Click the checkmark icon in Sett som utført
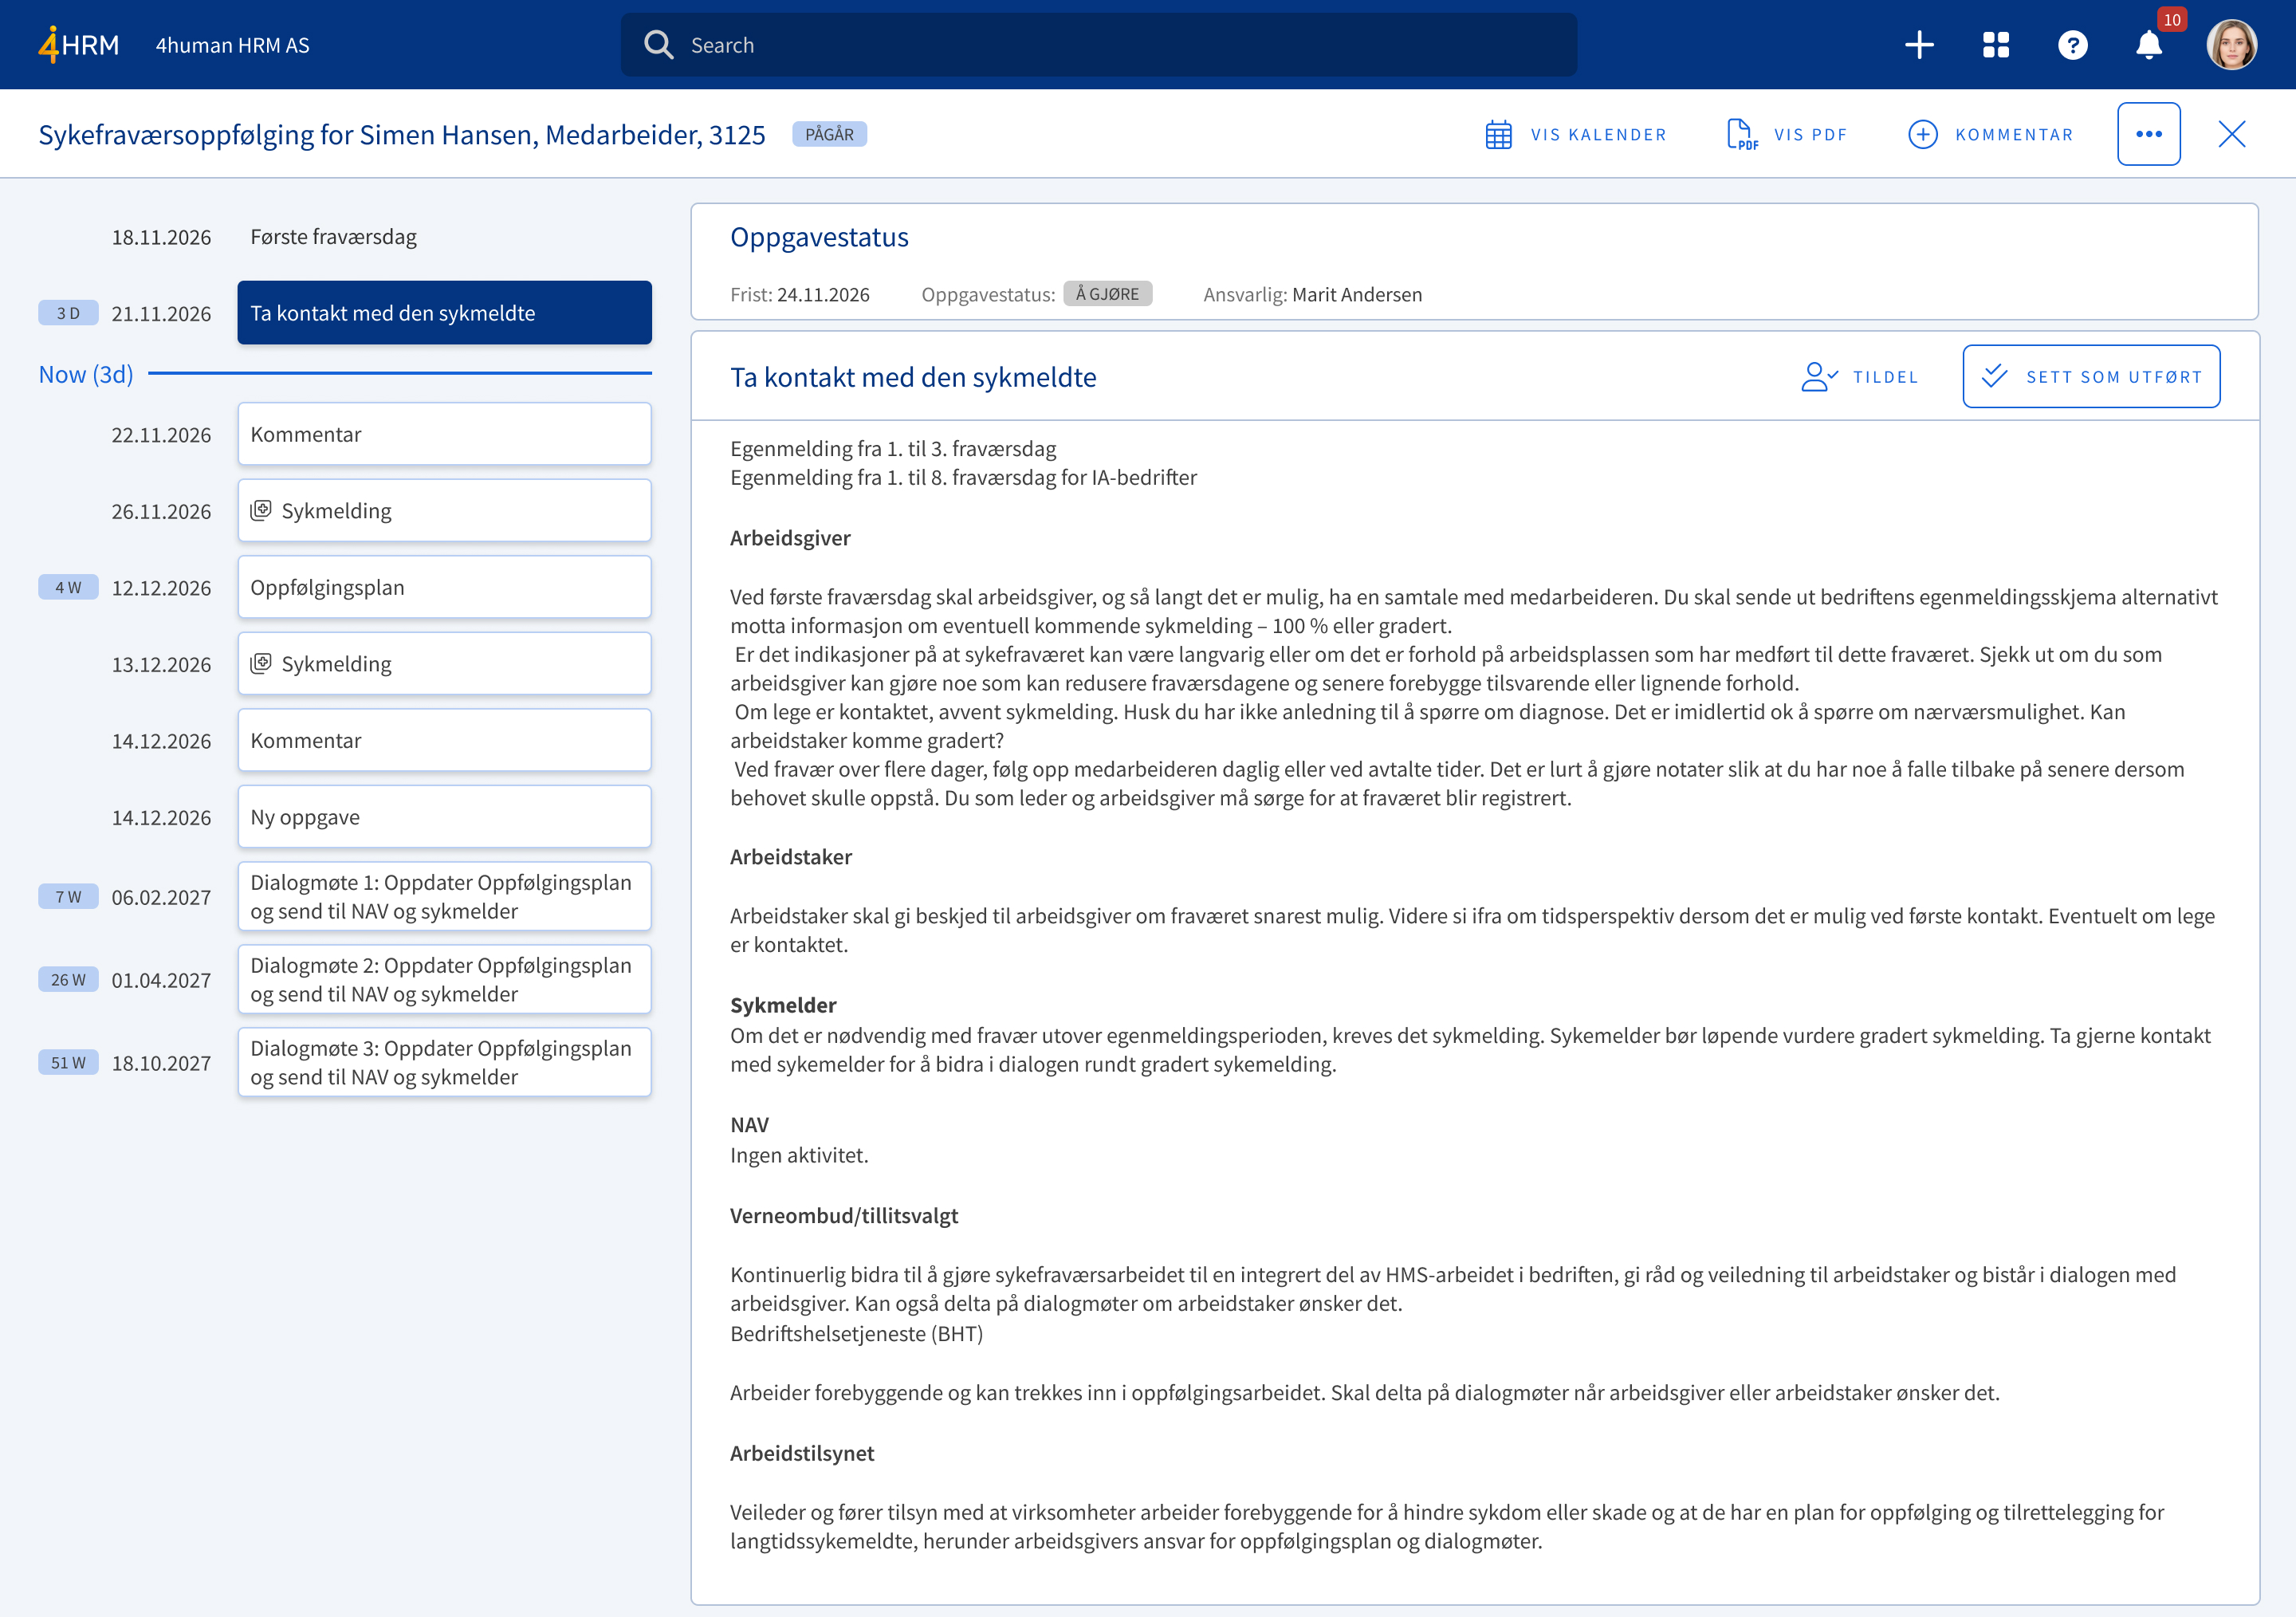This screenshot has width=2296, height=1617. pos(1994,376)
